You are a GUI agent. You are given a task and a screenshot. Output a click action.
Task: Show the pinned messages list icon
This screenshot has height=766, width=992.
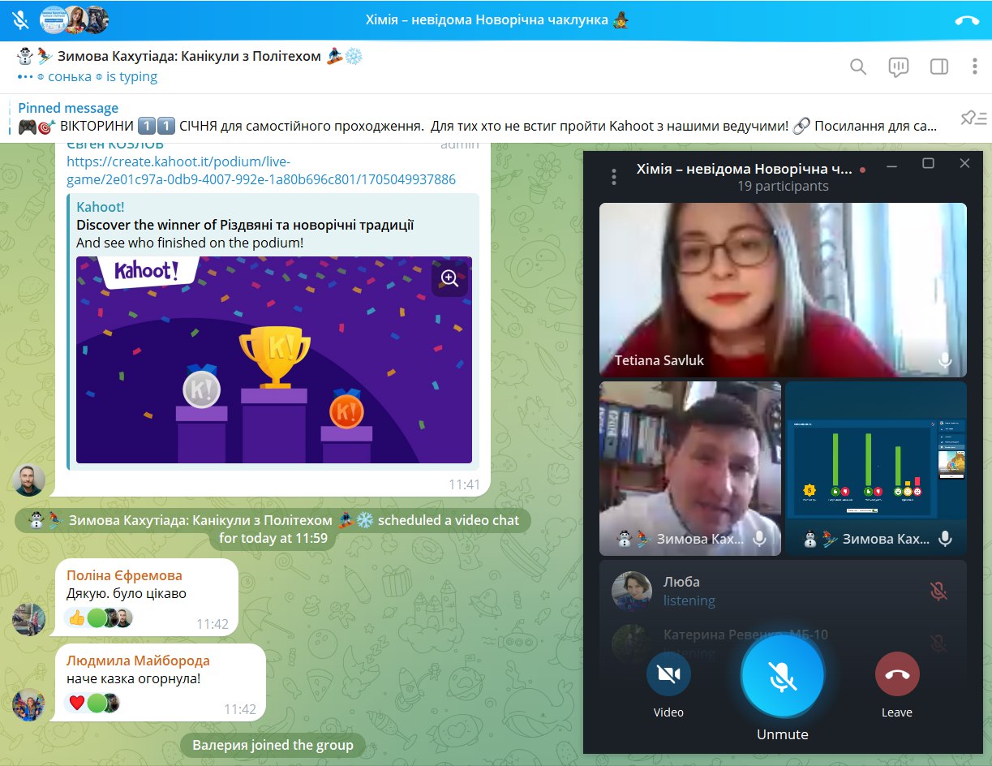pos(973,118)
